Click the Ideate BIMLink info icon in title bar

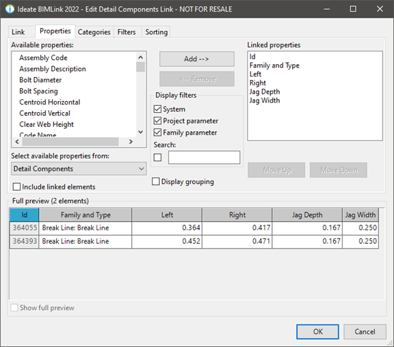10,9
